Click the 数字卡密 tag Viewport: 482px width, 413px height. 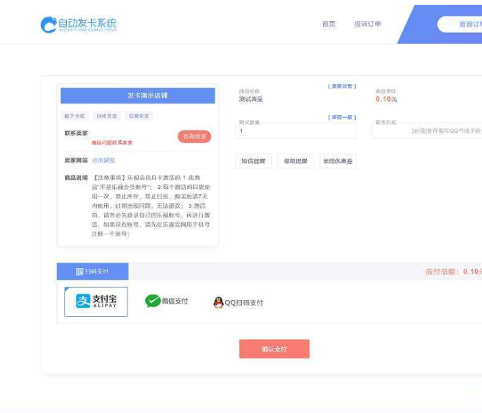74,116
